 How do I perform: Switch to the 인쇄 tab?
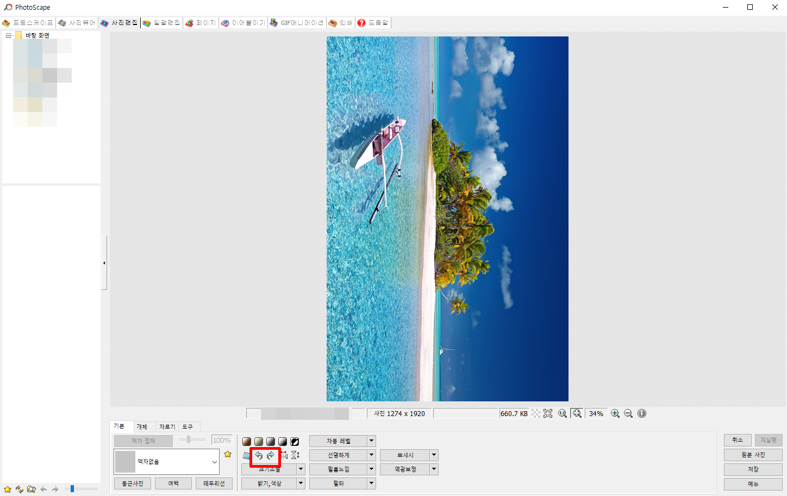pyautogui.click(x=340, y=23)
